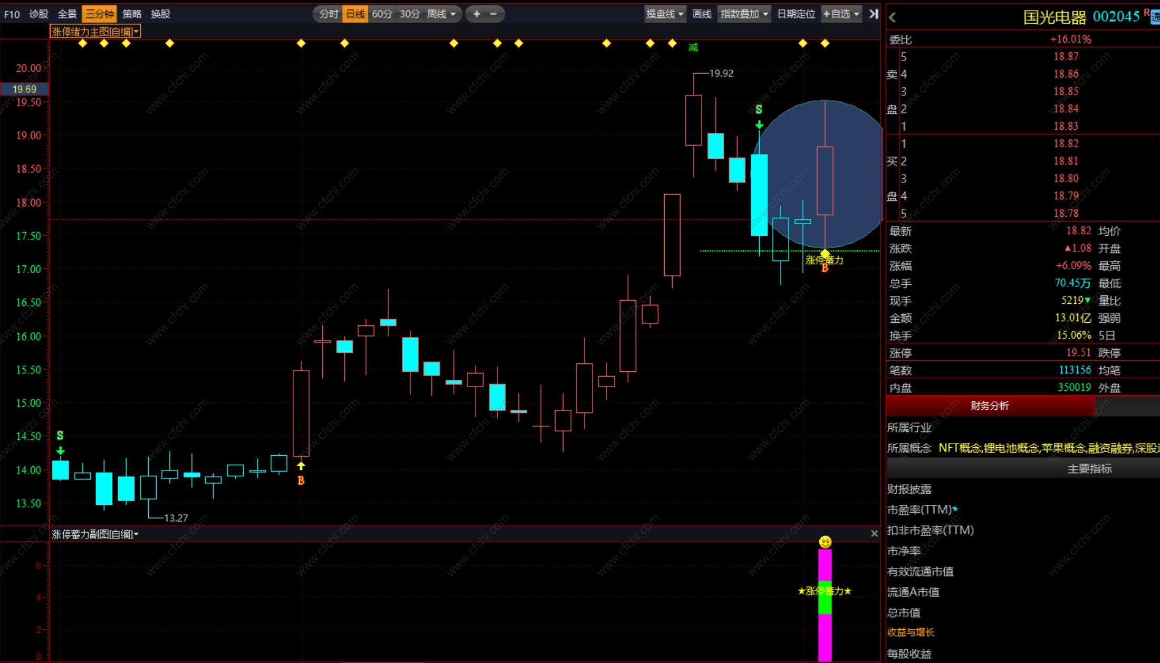This screenshot has width=1160, height=663.
Task: Click the jump-to-end arrow icon
Action: tap(874, 14)
